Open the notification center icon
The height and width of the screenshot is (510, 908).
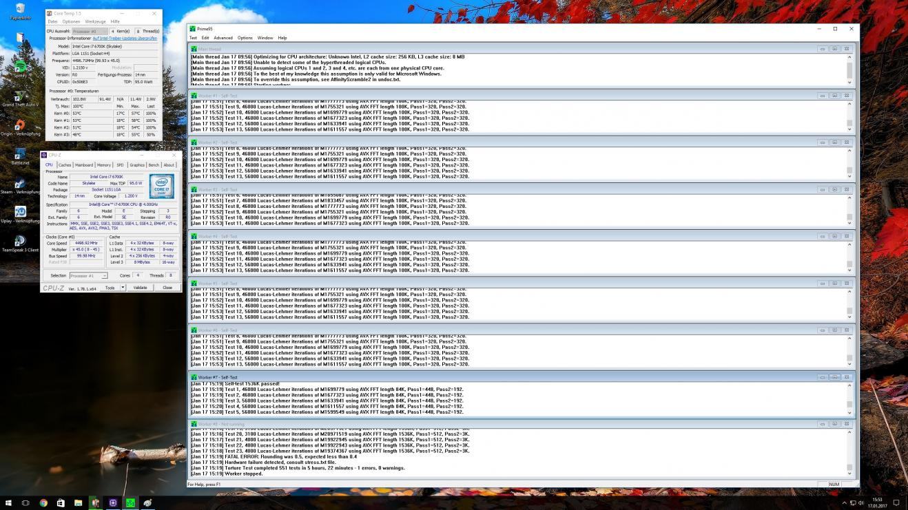[x=896, y=502]
